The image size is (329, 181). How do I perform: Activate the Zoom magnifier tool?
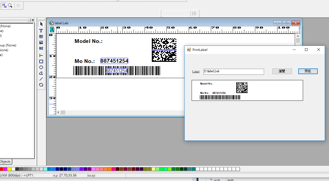click(10, 5)
